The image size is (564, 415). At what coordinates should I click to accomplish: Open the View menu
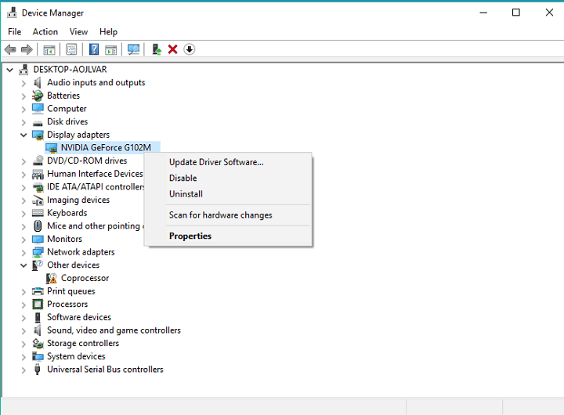(78, 31)
